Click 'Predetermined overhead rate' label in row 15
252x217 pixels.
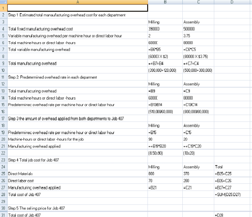(77, 105)
